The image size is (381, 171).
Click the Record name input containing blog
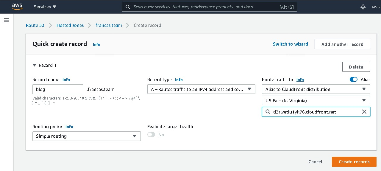(58, 89)
